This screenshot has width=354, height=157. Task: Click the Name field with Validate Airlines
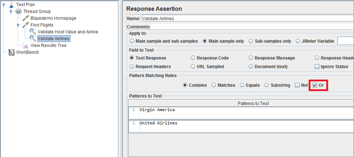tap(248, 19)
